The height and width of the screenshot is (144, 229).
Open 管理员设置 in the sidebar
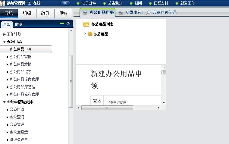pos(19,139)
